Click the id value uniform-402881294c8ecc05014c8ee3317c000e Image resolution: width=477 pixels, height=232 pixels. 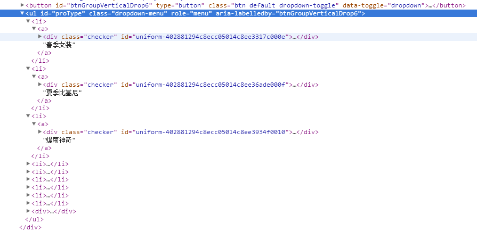211,37
